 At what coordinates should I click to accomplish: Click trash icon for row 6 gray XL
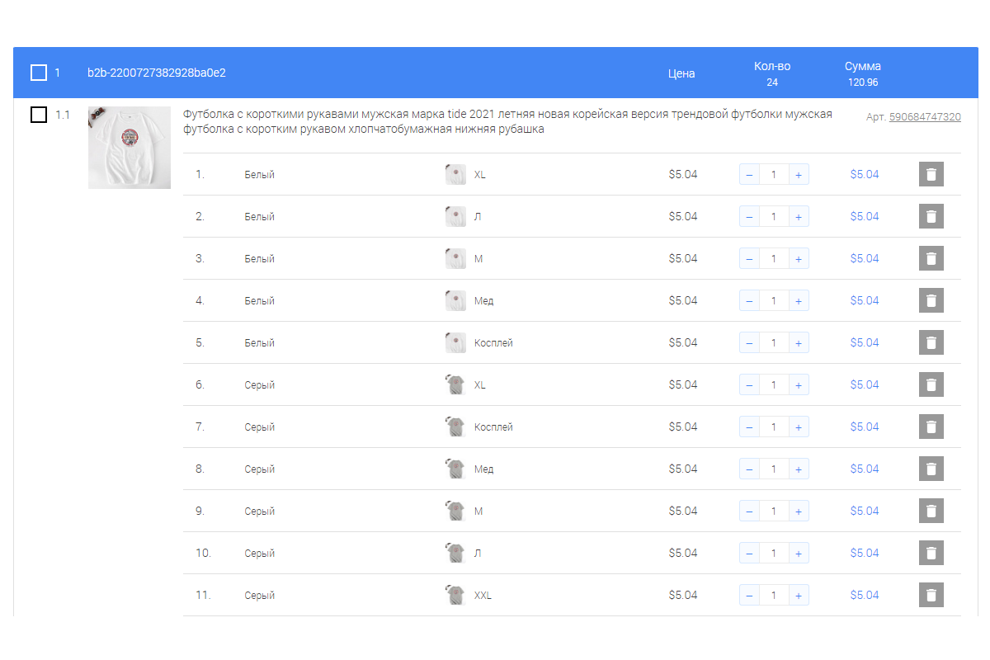931,384
